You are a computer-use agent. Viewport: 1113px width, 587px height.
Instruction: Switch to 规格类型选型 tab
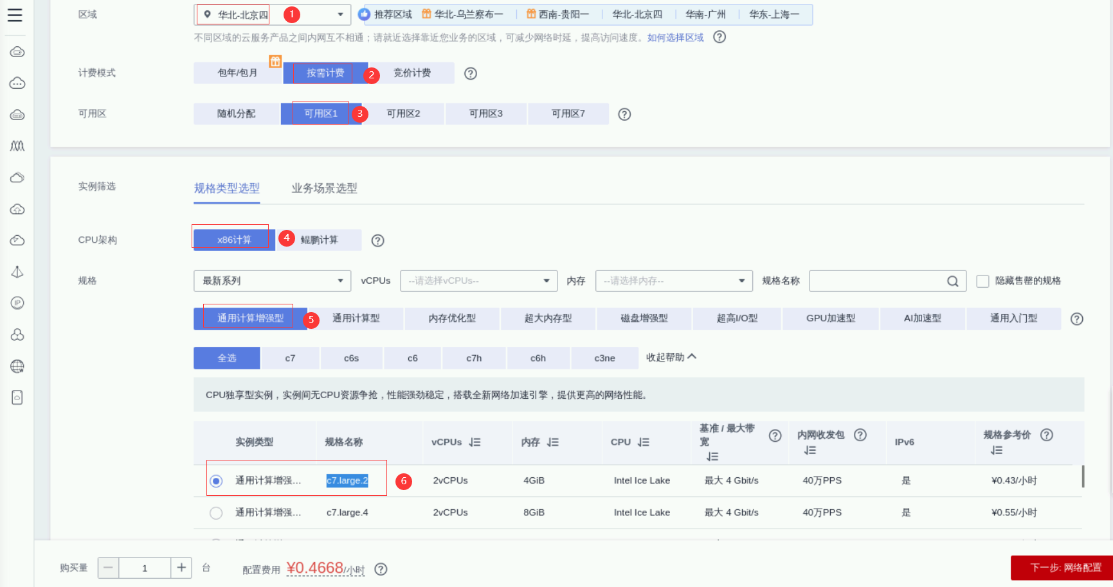pyautogui.click(x=227, y=188)
